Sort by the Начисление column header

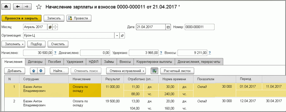[85, 79]
